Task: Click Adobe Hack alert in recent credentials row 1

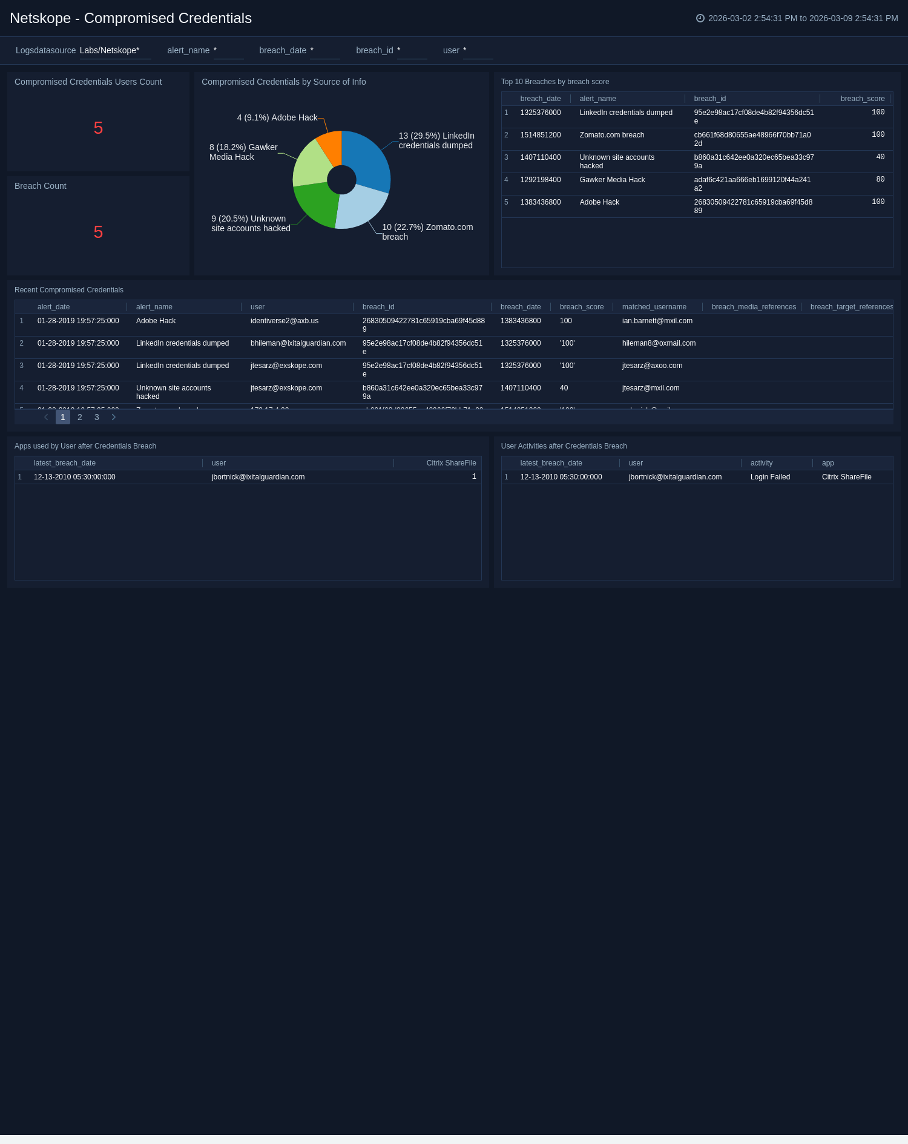Action: [x=156, y=321]
